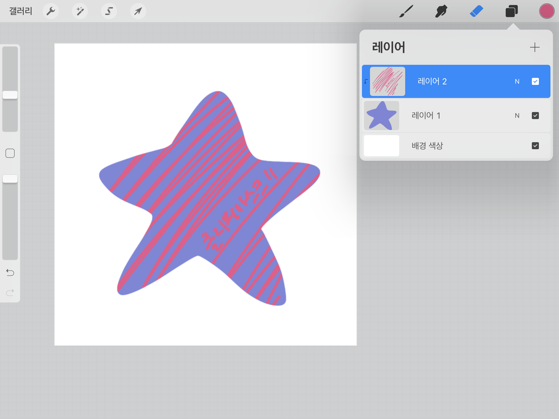Open the Actions wrench menu

pyautogui.click(x=51, y=11)
